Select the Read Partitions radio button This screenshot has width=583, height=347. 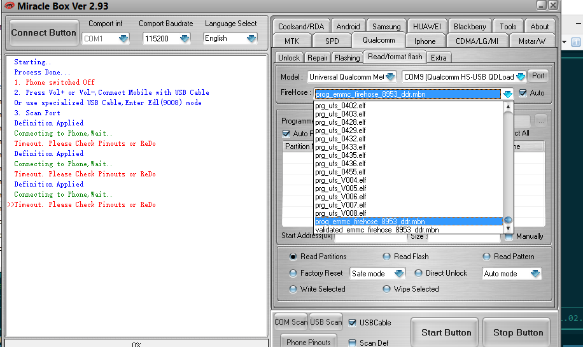point(293,257)
